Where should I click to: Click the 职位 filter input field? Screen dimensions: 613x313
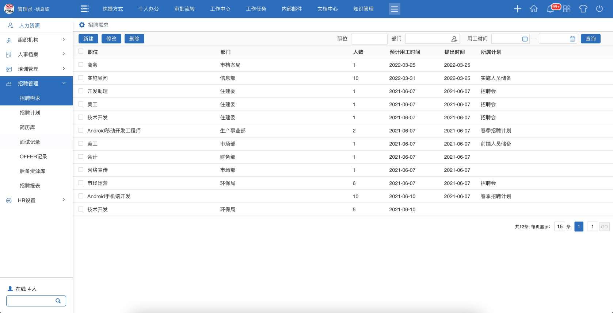point(369,39)
